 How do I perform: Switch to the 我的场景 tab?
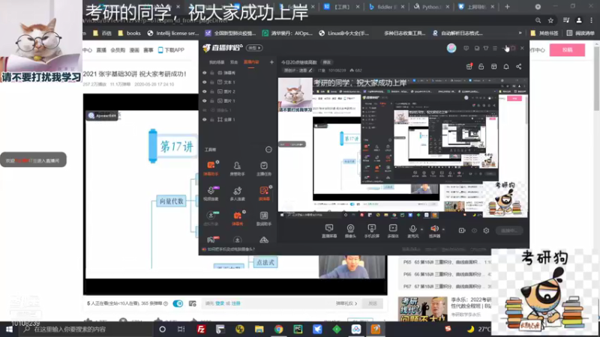coord(217,62)
